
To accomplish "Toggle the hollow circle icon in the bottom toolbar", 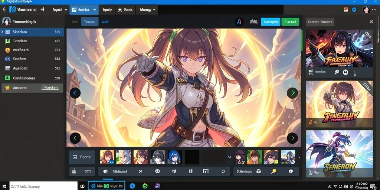I will (223, 171).
